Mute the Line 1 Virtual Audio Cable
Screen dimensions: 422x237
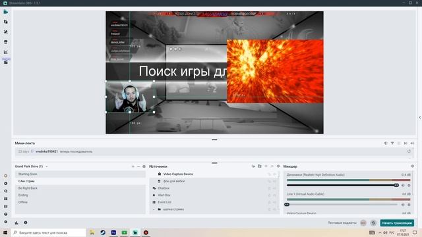pyautogui.click(x=403, y=205)
